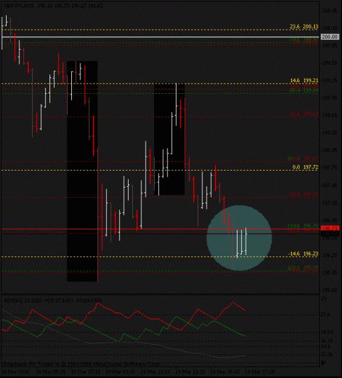Click 16.18 on the ADX scale
The image size is (342, 378).
pyautogui.click(x=327, y=341)
